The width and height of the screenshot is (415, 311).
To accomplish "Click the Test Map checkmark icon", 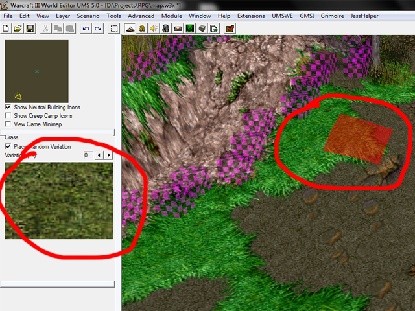I will (230, 29).
